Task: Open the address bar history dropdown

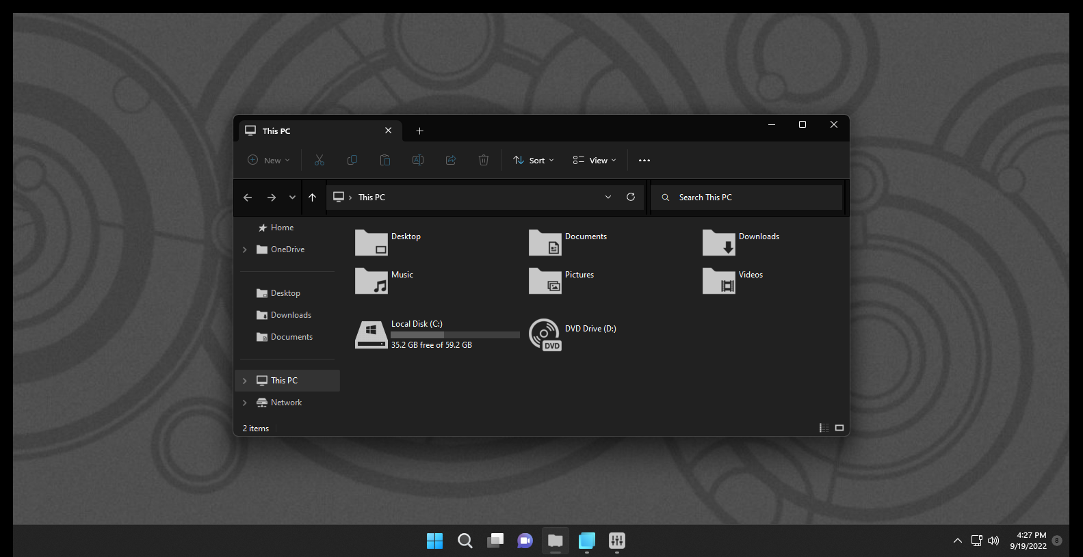Action: 608,197
